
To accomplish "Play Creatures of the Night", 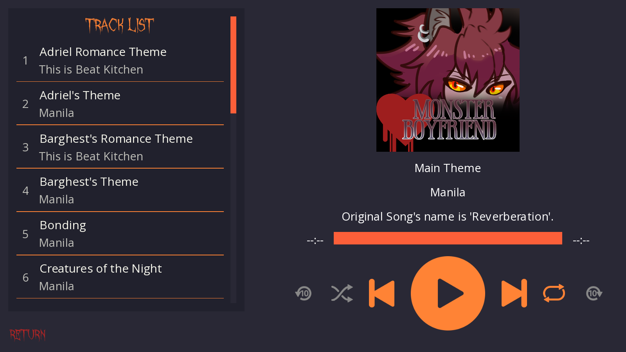I will pos(120,277).
